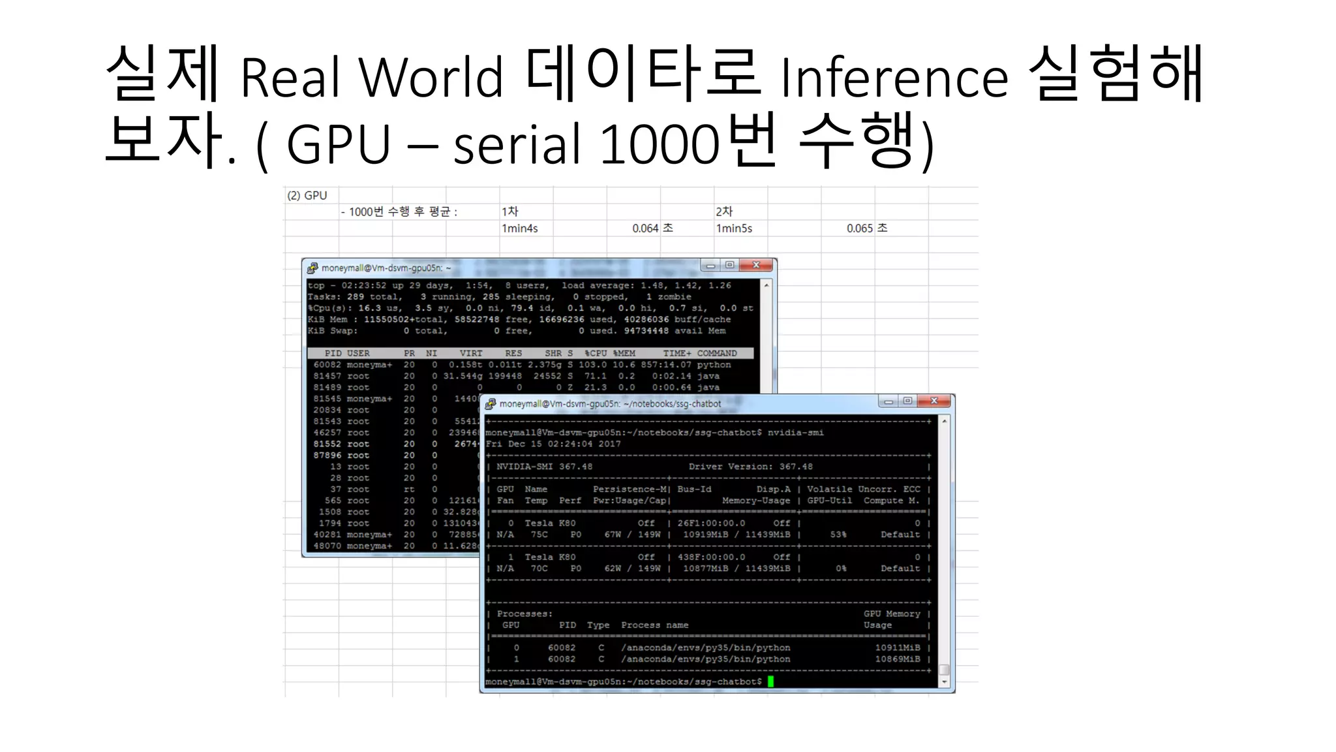Maximize the top-command terminal window
The width and height of the screenshot is (1336, 752).
729,265
